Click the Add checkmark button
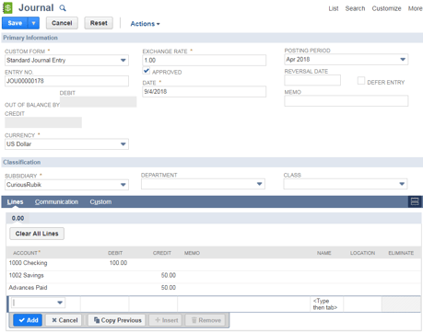The image size is (423, 332). click(x=28, y=320)
